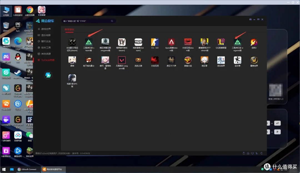Open 鸣潮 官方PC版 game icon
The image size is (300, 173).
pyautogui.click(x=72, y=78)
